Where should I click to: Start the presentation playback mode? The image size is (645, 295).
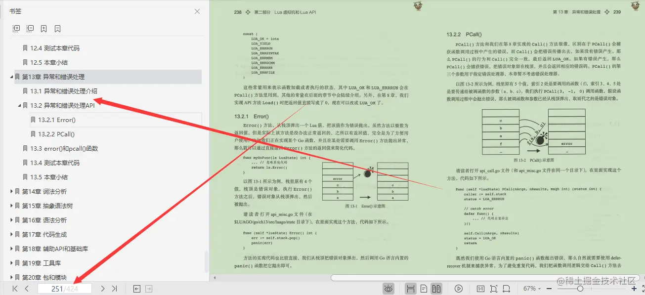pyautogui.click(x=458, y=288)
